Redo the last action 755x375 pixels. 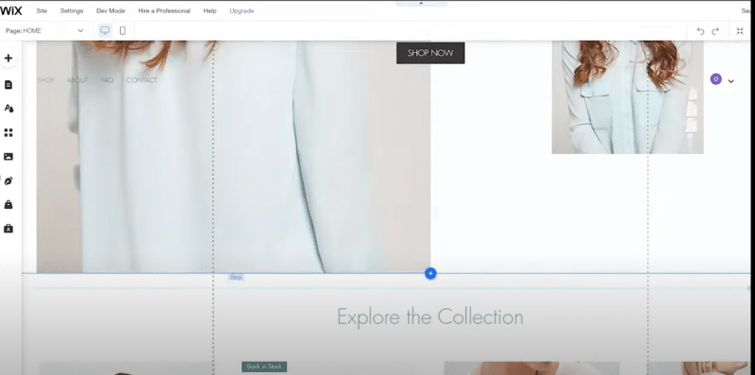pyautogui.click(x=715, y=31)
